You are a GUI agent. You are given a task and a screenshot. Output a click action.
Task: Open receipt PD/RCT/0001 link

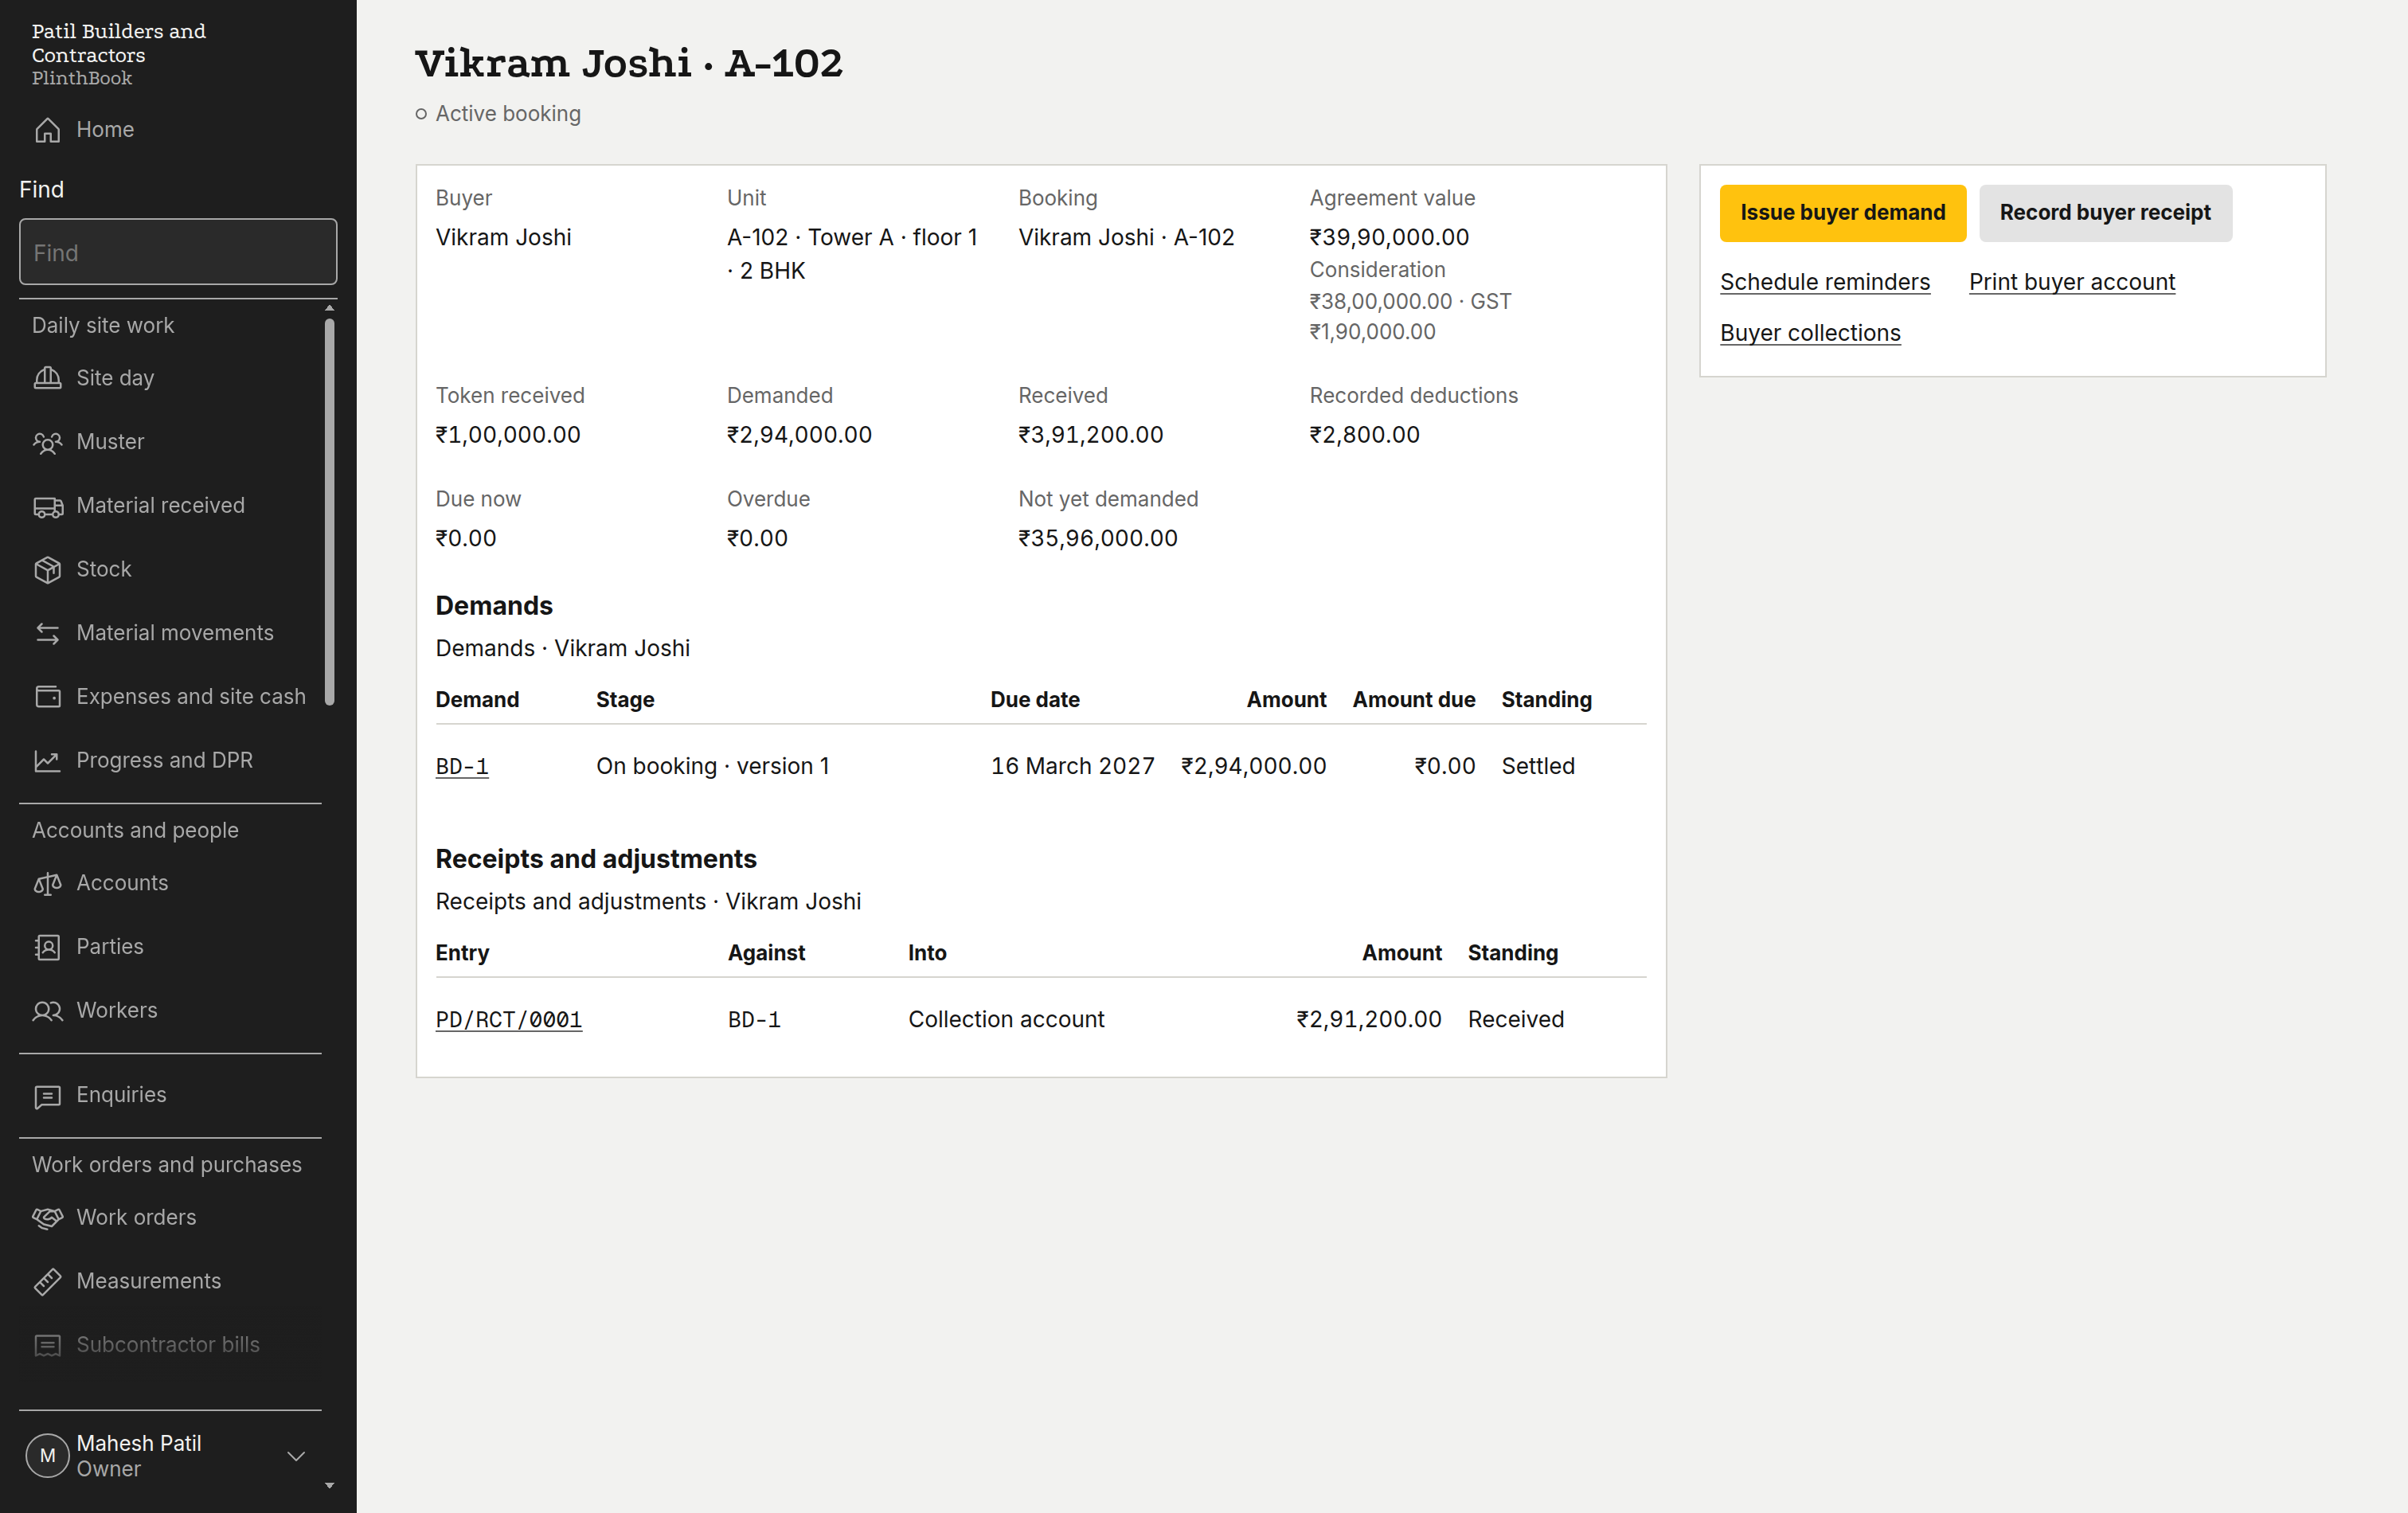pyautogui.click(x=508, y=1020)
